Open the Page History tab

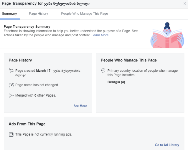pos(38,14)
